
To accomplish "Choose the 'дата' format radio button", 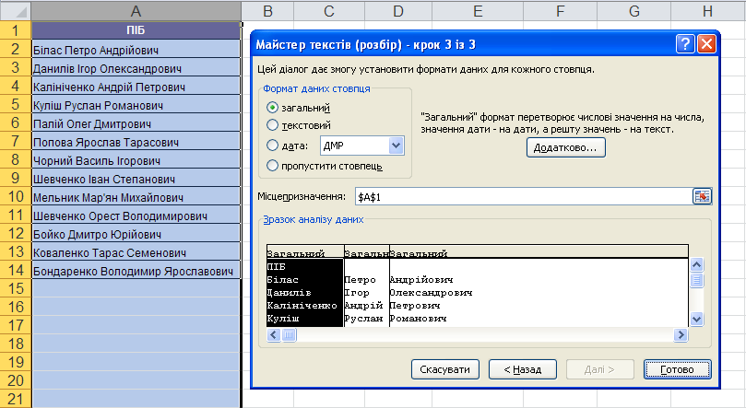I will [x=272, y=145].
